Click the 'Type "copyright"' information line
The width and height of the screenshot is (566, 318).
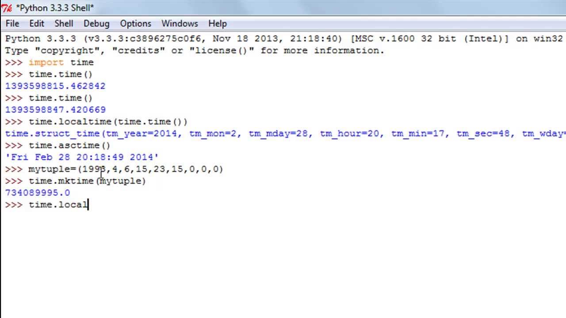click(195, 50)
